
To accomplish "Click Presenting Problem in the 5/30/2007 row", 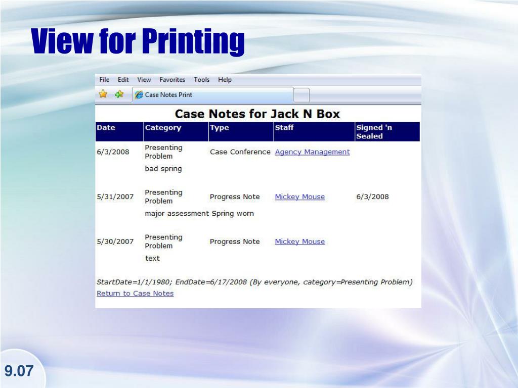I will point(163,241).
